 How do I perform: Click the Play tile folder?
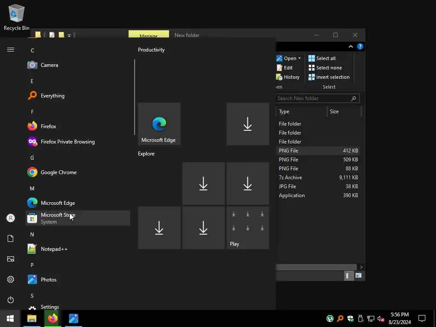tap(247, 228)
